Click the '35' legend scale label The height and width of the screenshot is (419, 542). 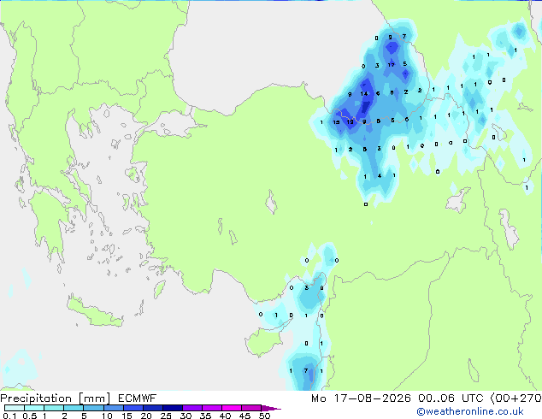pos(205,416)
